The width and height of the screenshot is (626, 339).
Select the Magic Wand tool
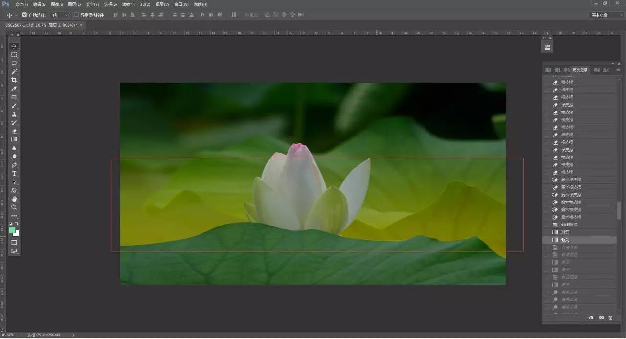click(x=14, y=72)
